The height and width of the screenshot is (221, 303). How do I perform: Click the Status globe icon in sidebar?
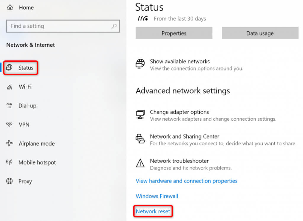click(x=9, y=68)
